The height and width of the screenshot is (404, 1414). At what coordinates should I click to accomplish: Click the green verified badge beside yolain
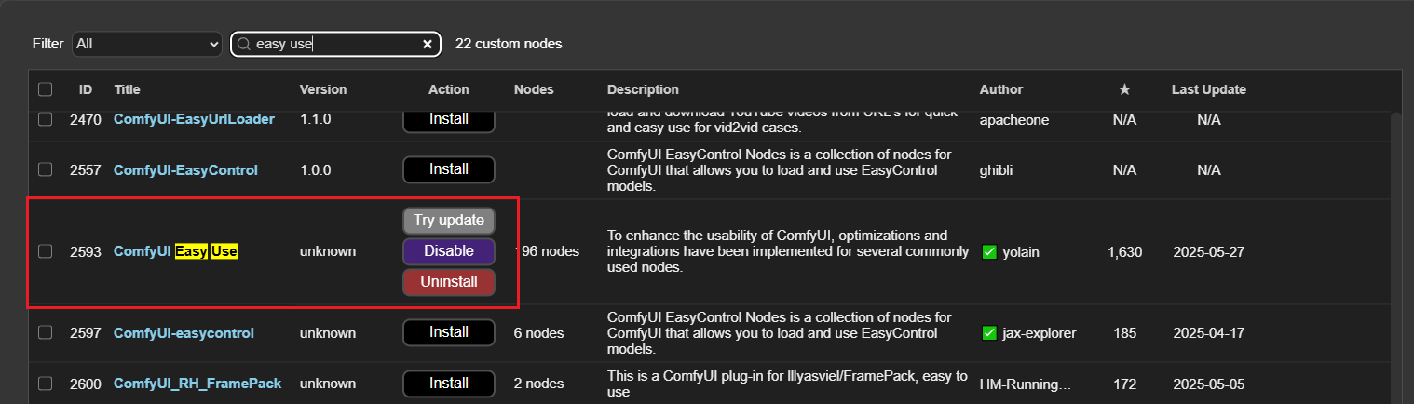989,251
